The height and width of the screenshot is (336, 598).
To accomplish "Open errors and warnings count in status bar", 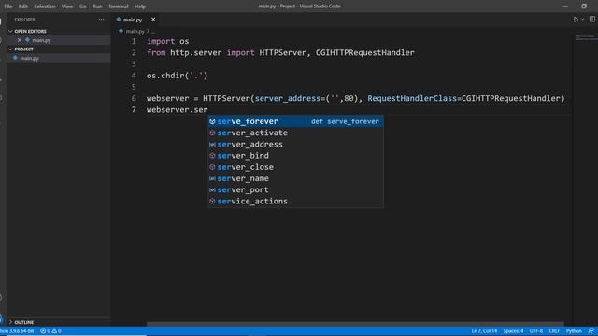I will click(50, 331).
